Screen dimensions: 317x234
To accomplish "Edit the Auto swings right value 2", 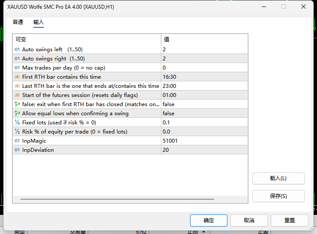I will click(204, 58).
